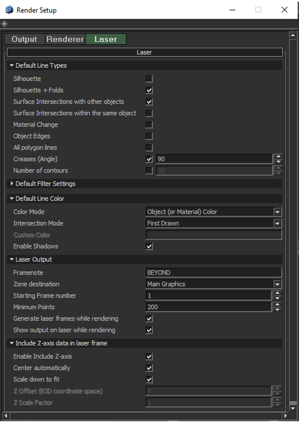
Task: Click the Render Setup app icon in title bar
Action: click(x=9, y=10)
